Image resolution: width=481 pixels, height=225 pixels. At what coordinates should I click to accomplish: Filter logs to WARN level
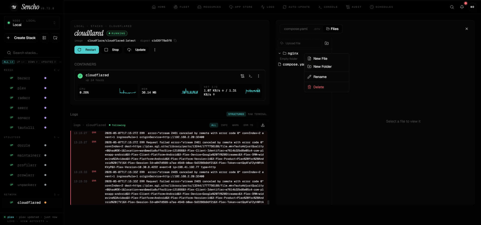tap(235, 125)
